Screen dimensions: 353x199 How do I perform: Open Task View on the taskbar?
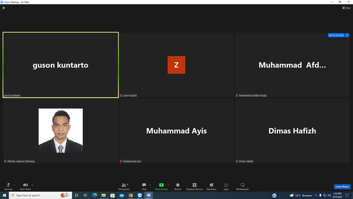[x=85, y=195]
